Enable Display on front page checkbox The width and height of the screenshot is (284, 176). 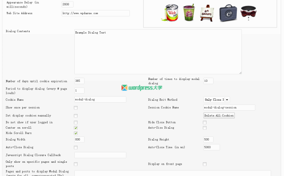tap(205, 164)
